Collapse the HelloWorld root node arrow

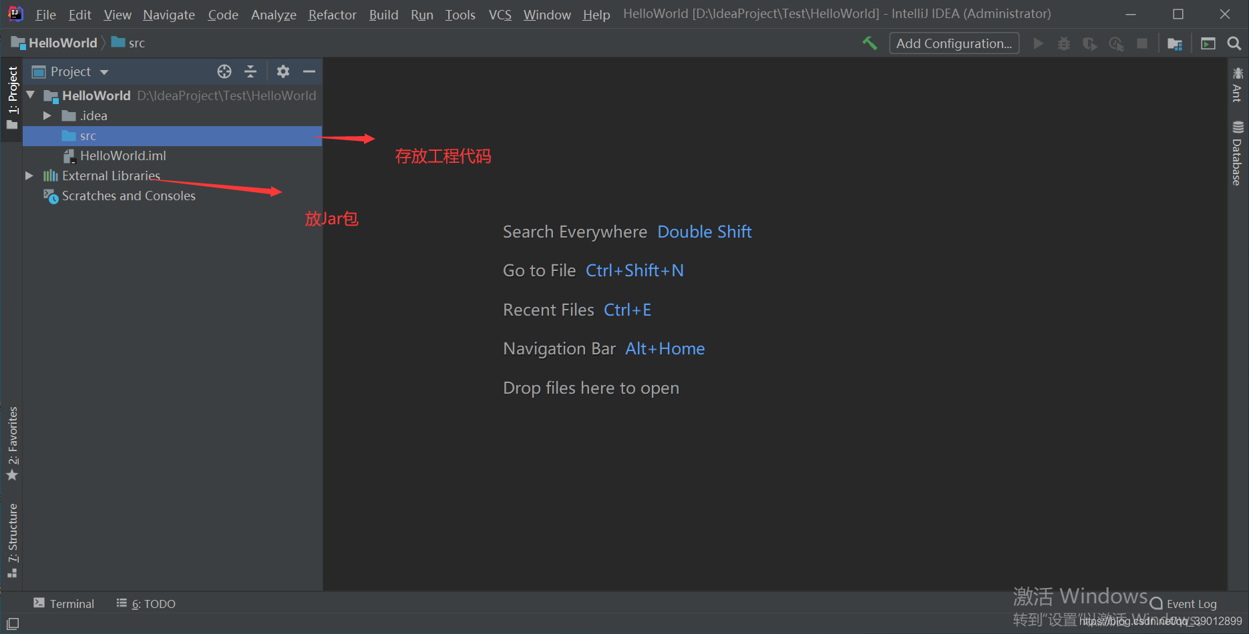(x=31, y=95)
